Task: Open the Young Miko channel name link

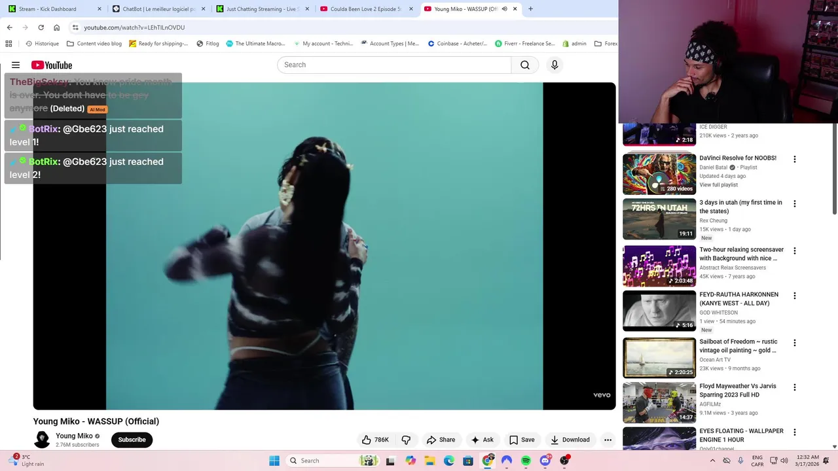Action: (74, 436)
